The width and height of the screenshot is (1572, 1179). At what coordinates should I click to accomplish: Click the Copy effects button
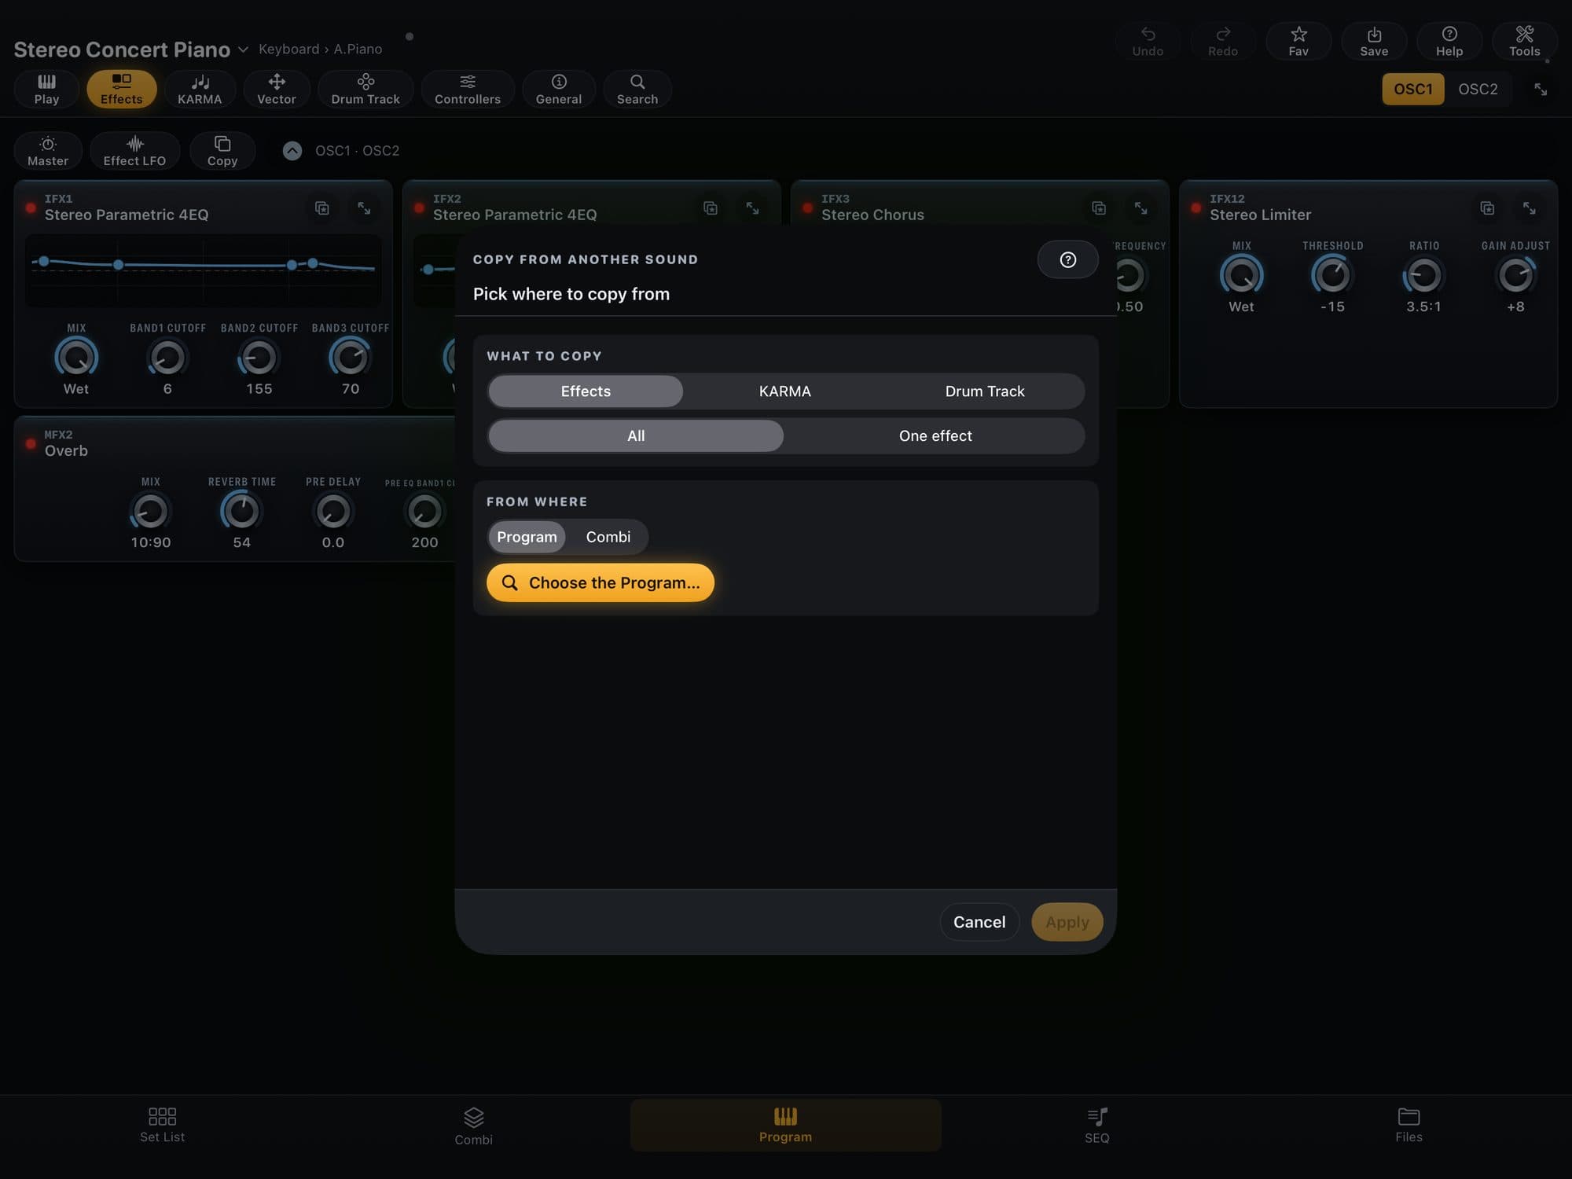222,151
